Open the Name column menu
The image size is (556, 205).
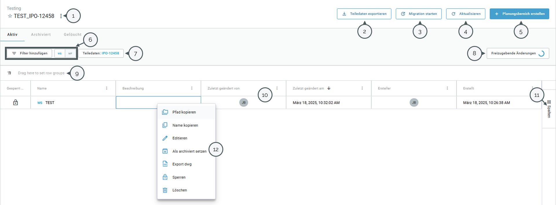(x=107, y=88)
